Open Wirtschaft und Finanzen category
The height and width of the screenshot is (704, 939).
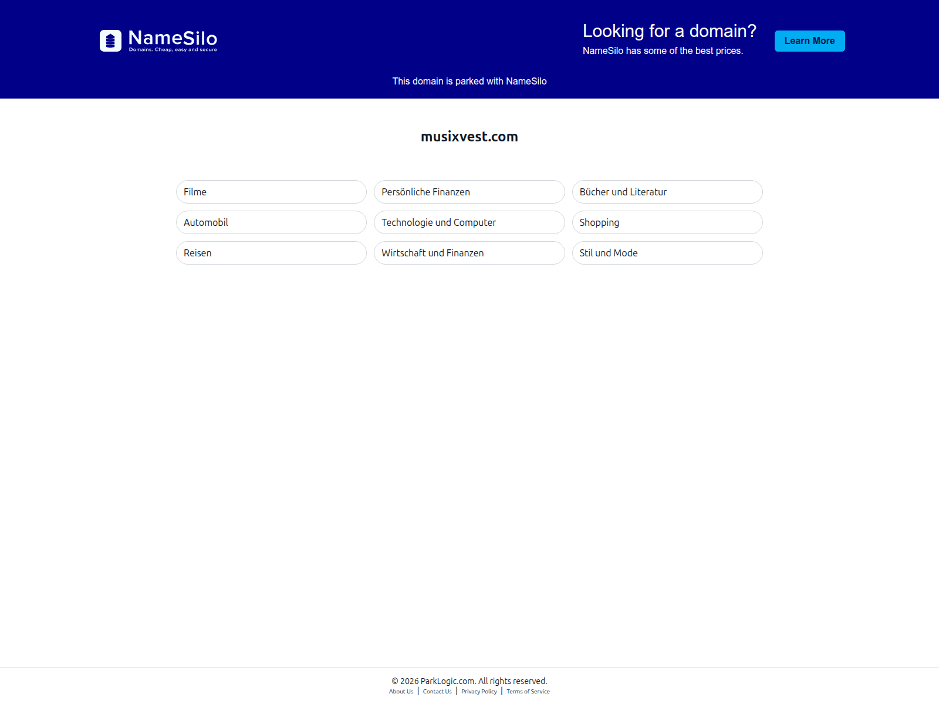tap(469, 253)
